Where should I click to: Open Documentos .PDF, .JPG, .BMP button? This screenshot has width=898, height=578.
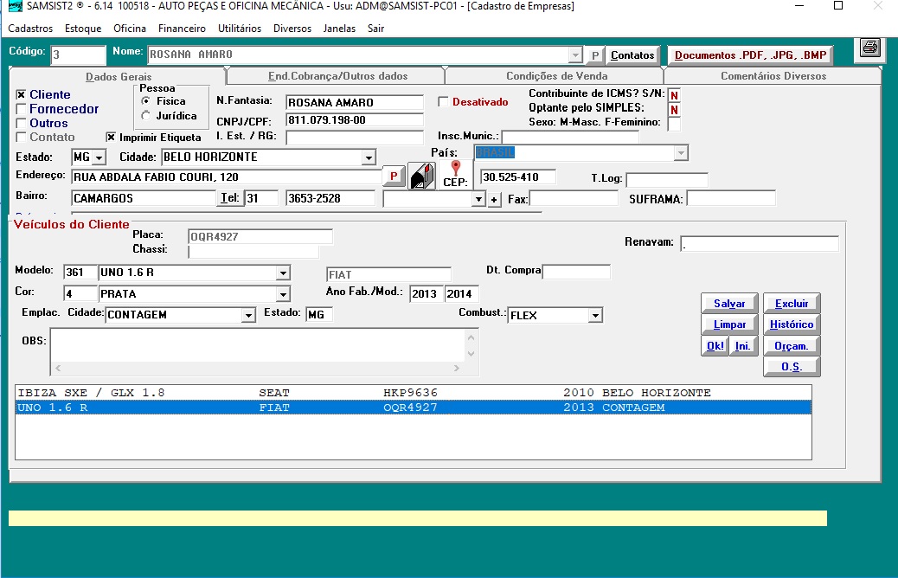pos(750,55)
